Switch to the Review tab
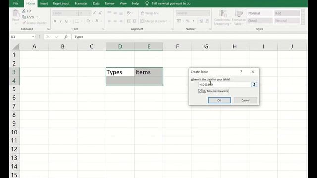 tap(109, 3)
